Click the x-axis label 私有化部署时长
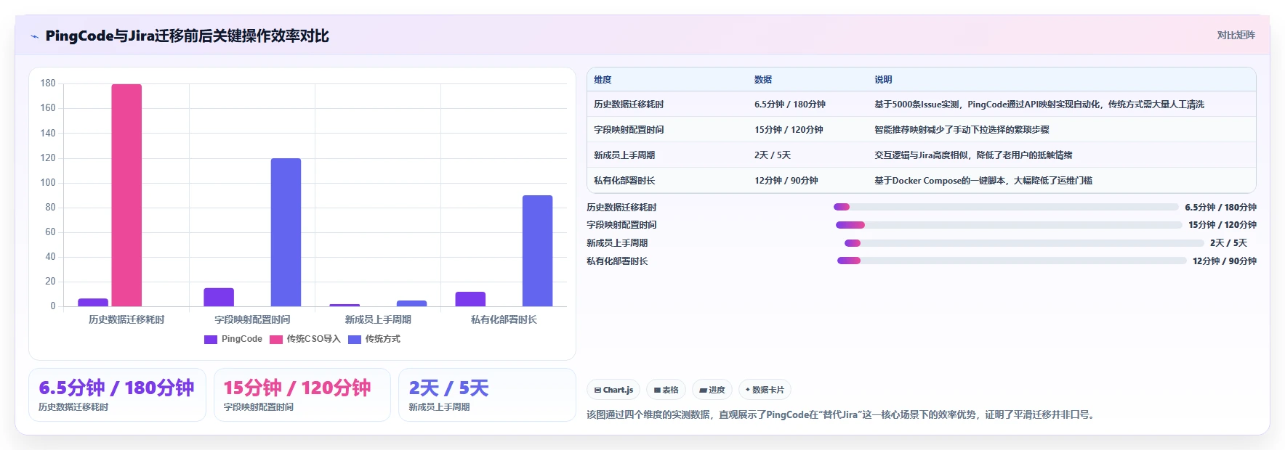Image resolution: width=1285 pixels, height=450 pixels. pyautogui.click(x=504, y=319)
